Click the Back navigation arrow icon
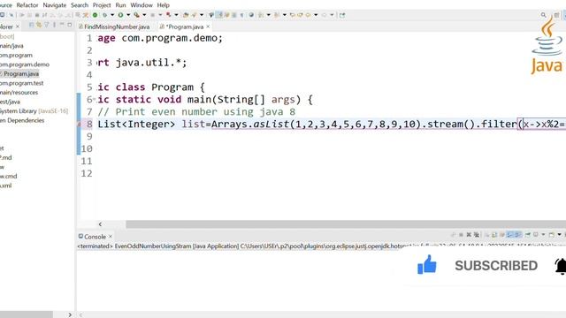 tap(308, 15)
